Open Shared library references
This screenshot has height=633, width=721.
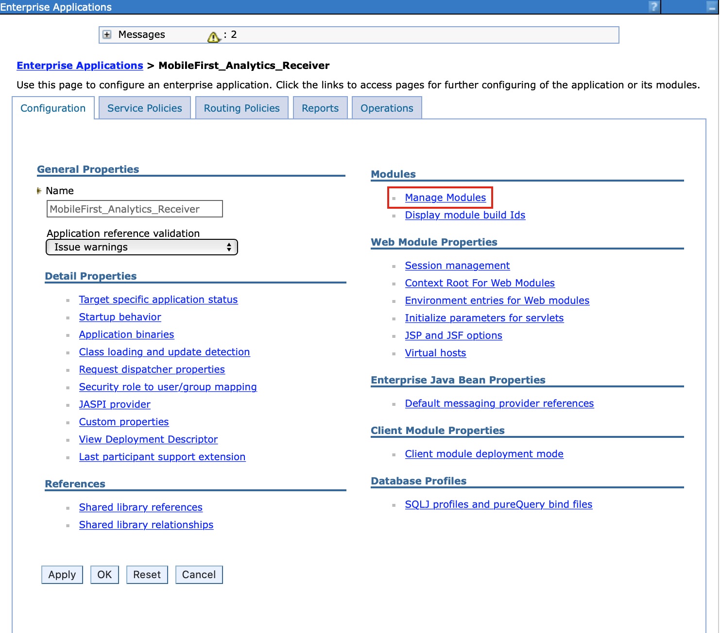[141, 507]
